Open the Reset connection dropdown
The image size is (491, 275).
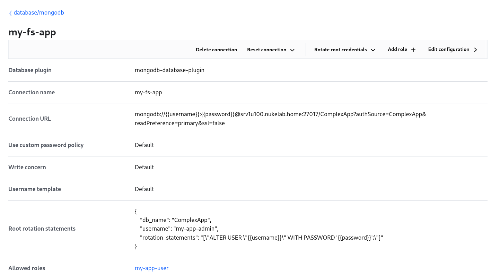coord(266,50)
